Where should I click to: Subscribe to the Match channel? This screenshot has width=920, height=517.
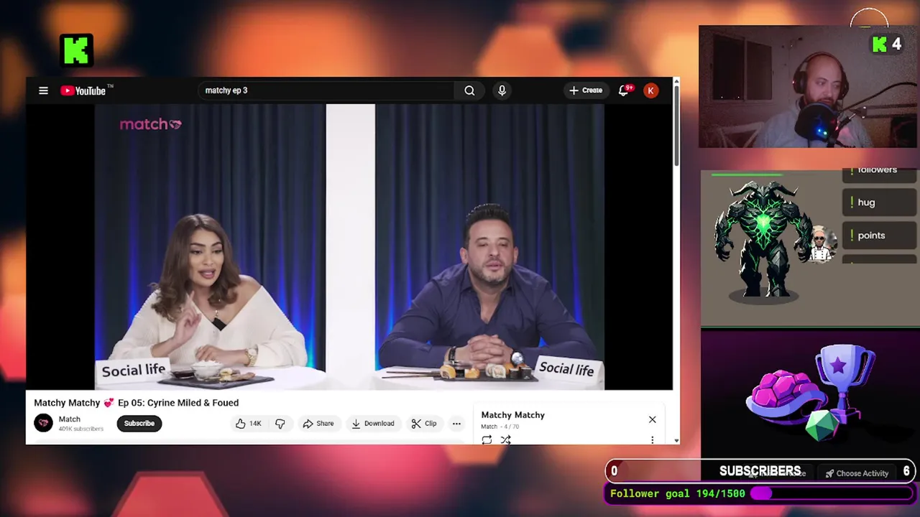coord(139,424)
